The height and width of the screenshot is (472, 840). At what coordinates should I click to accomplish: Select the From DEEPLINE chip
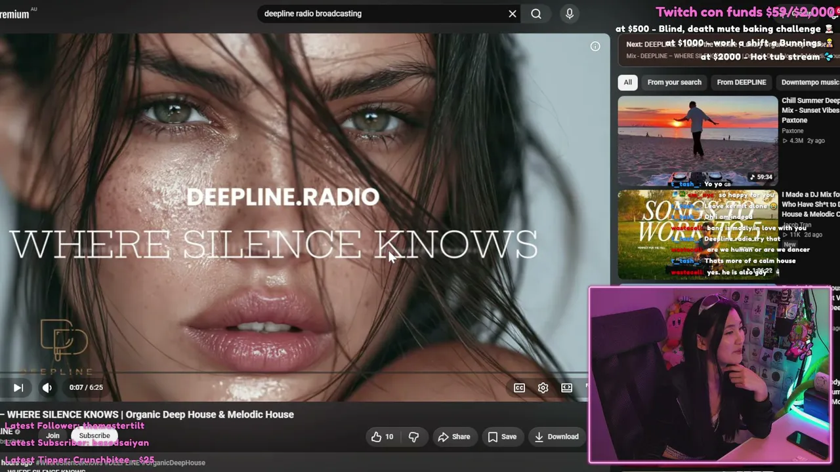click(742, 82)
